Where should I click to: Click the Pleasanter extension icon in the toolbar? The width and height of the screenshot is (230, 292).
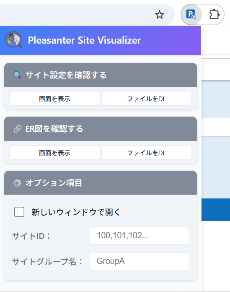pyautogui.click(x=191, y=15)
